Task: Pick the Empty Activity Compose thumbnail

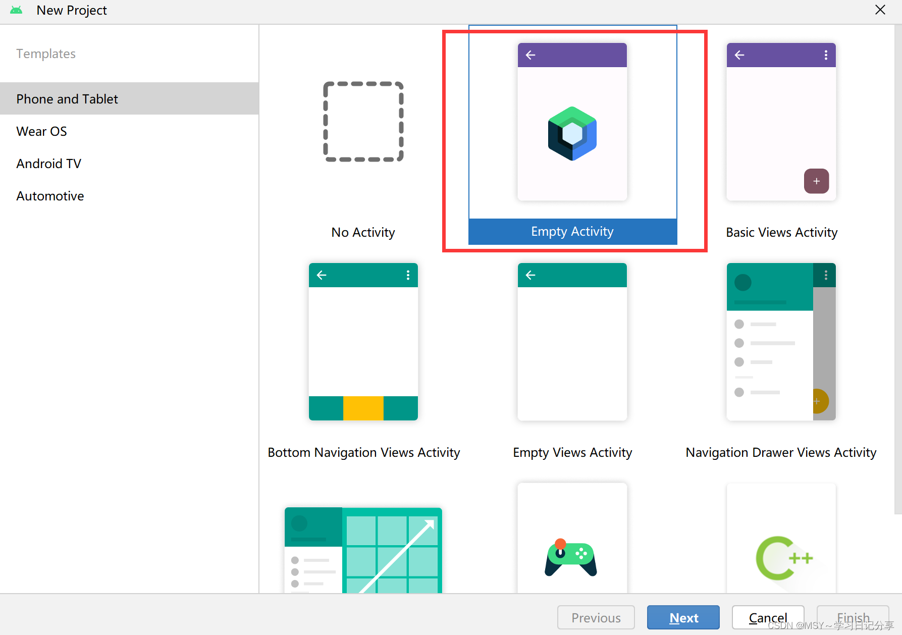Action: tap(572, 122)
